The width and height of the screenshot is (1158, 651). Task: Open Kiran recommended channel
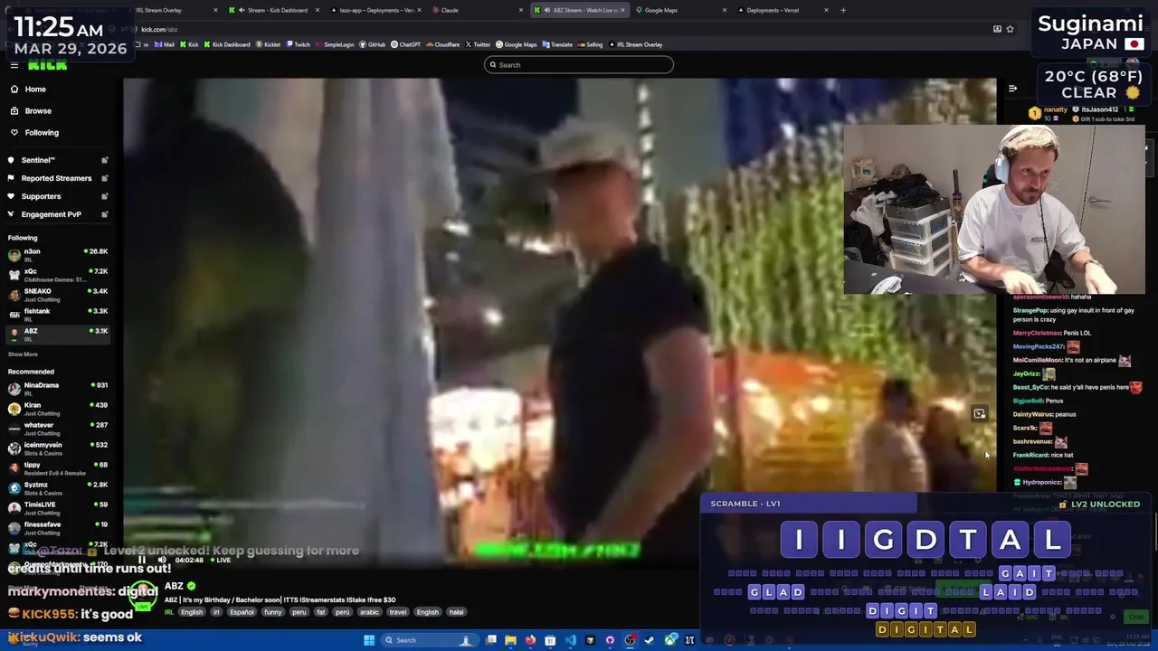[x=58, y=408]
